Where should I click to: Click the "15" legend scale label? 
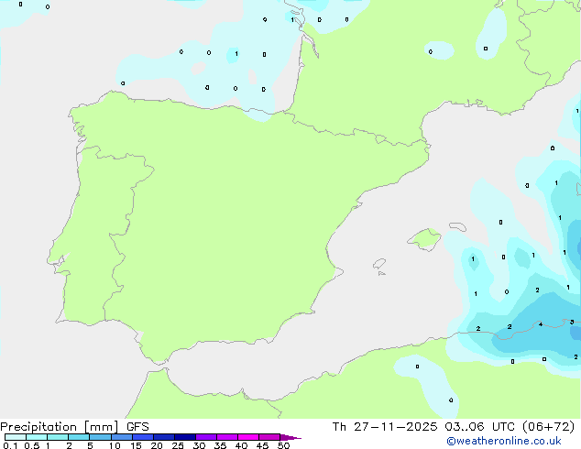point(136,445)
